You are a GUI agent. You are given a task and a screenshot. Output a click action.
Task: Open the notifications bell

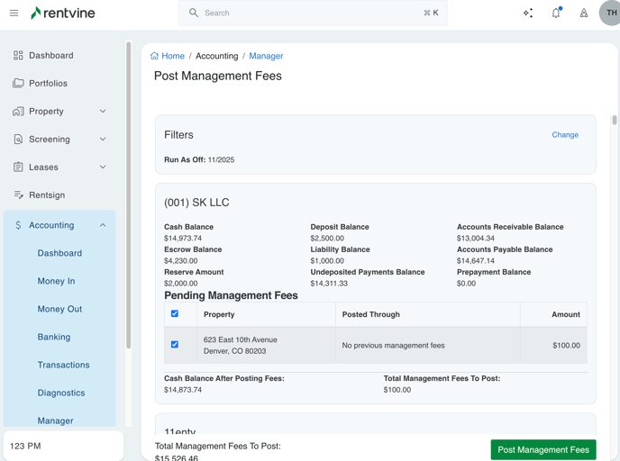(556, 14)
